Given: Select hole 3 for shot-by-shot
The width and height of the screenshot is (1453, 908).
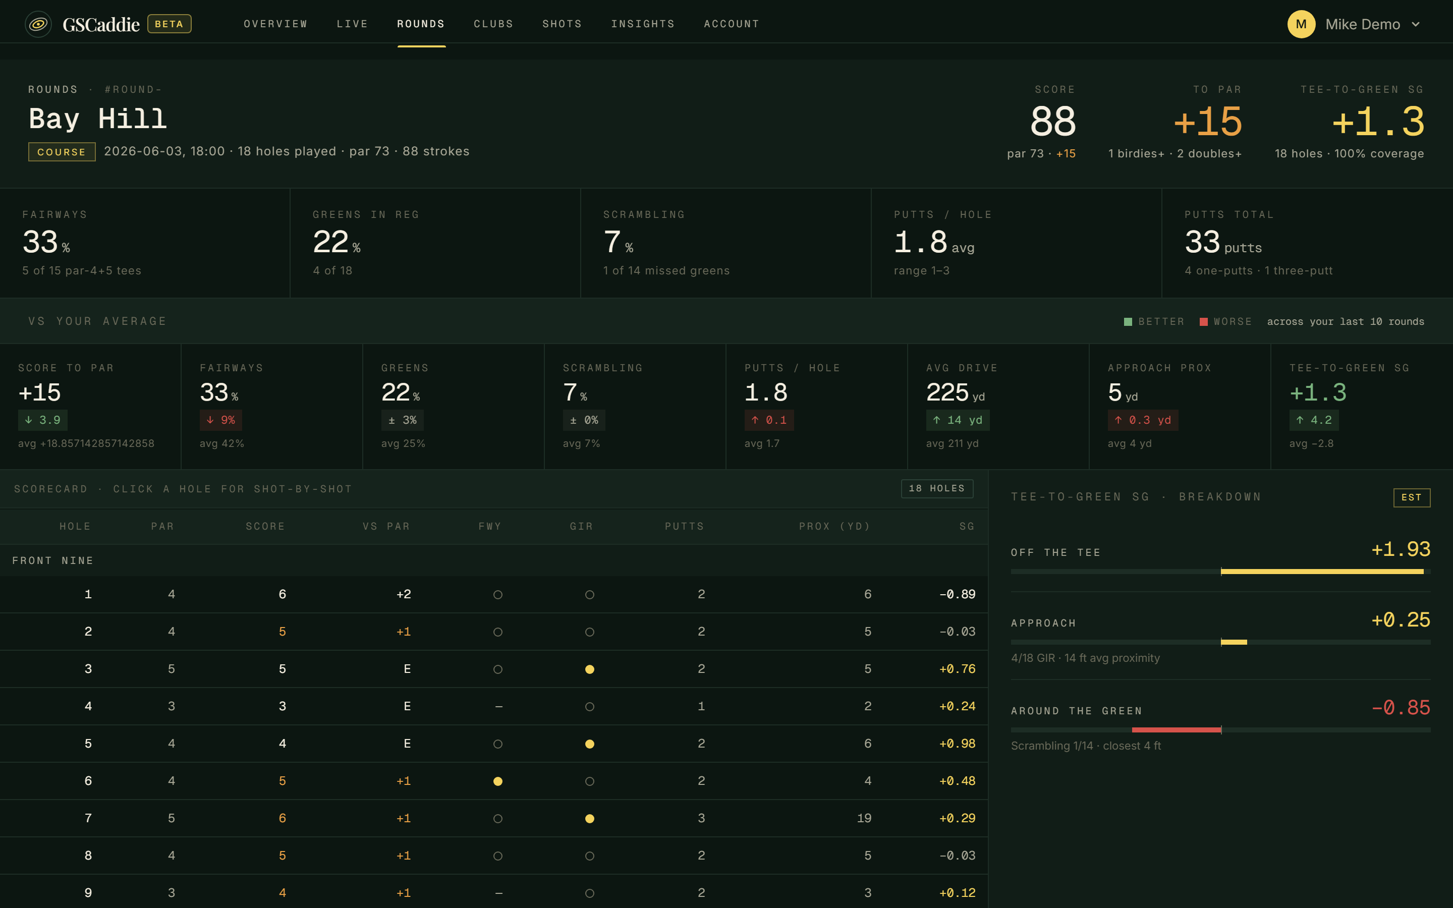Looking at the screenshot, I should click(493, 669).
